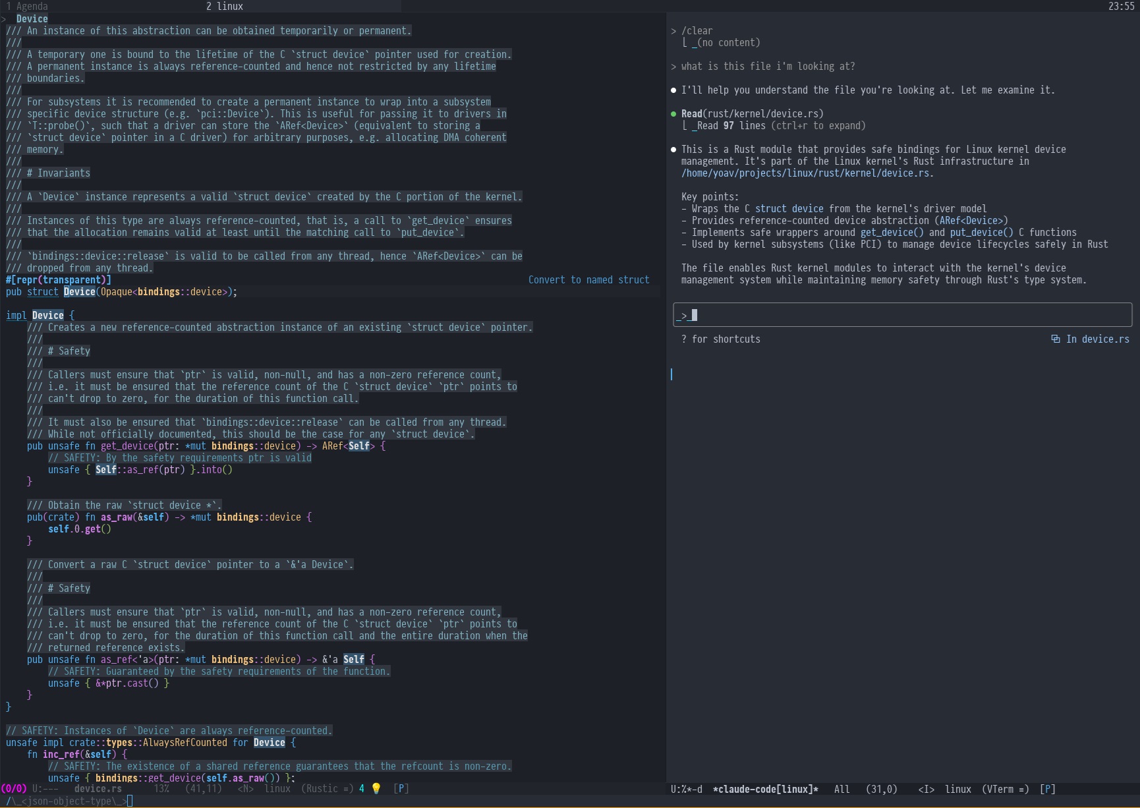Click the green bullet before Read tool call

[673, 114]
